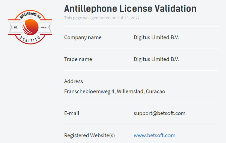The image size is (226, 143).
Task: Click the Antillephone License Validation heading
Action: tap(130, 8)
